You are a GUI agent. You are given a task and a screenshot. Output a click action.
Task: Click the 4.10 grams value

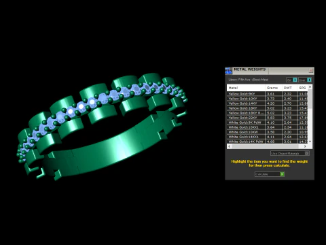[271, 122]
